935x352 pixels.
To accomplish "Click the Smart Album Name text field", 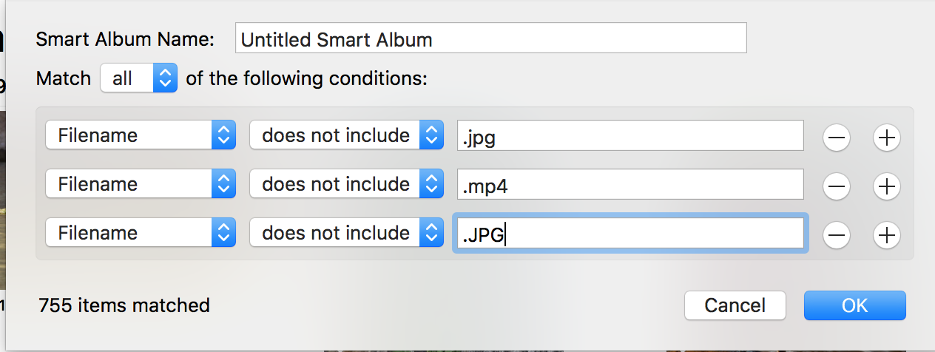I will coord(490,38).
